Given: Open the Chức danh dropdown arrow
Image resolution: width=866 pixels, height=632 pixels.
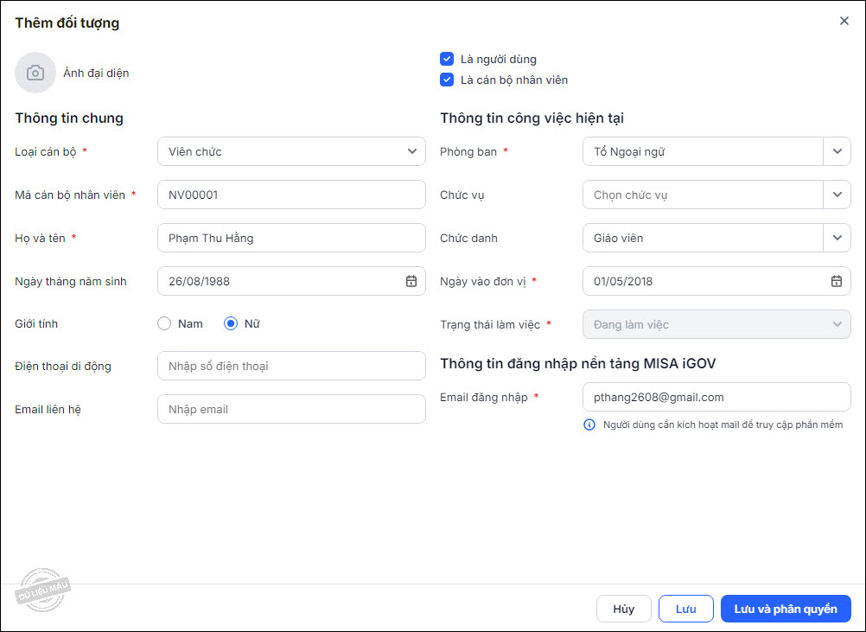Looking at the screenshot, I should click(837, 238).
